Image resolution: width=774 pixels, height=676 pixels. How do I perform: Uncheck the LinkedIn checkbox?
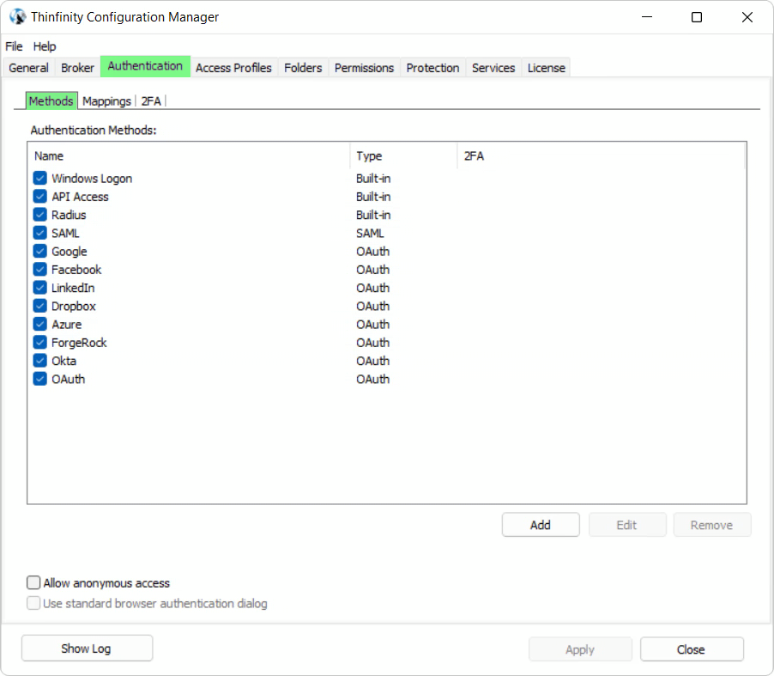pos(40,288)
